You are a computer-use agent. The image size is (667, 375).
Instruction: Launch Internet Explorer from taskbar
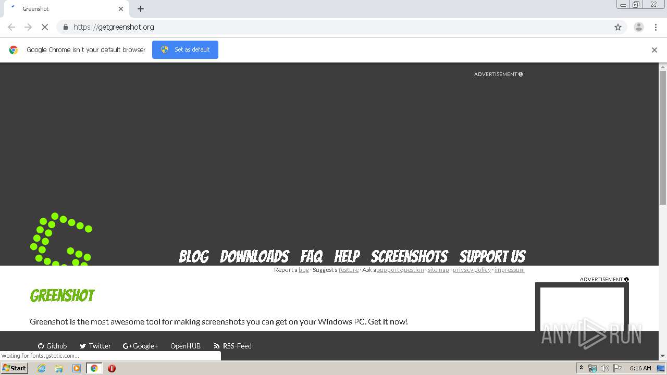pyautogui.click(x=42, y=368)
